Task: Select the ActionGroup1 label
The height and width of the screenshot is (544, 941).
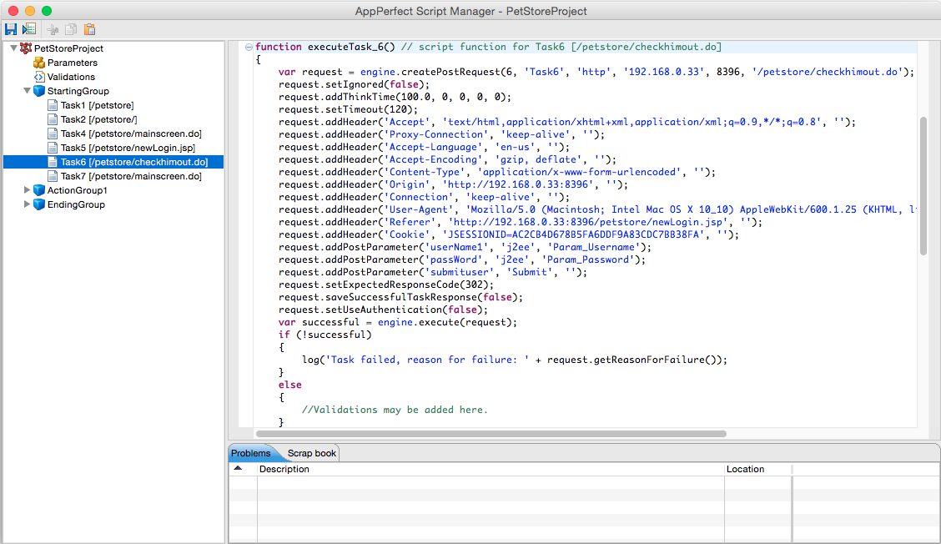Action: pos(78,189)
